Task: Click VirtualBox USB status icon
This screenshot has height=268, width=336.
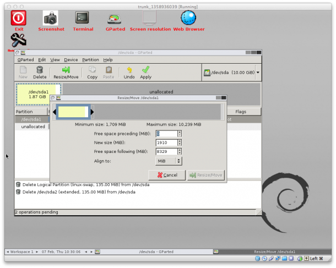Action: (271, 259)
